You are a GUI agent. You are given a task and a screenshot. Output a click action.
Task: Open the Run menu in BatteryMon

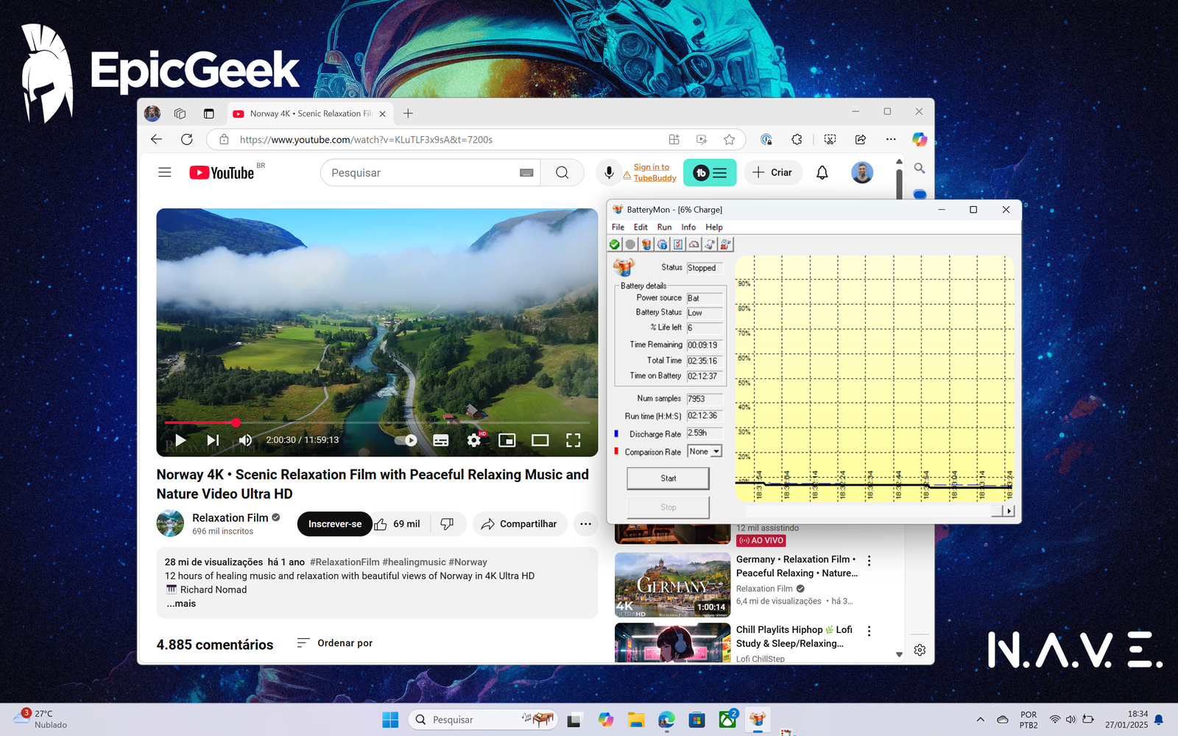pyautogui.click(x=664, y=227)
